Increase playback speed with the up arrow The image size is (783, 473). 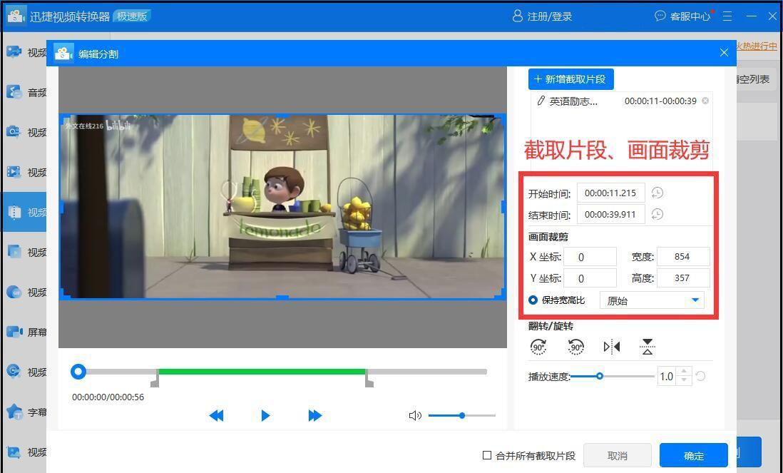pos(684,372)
